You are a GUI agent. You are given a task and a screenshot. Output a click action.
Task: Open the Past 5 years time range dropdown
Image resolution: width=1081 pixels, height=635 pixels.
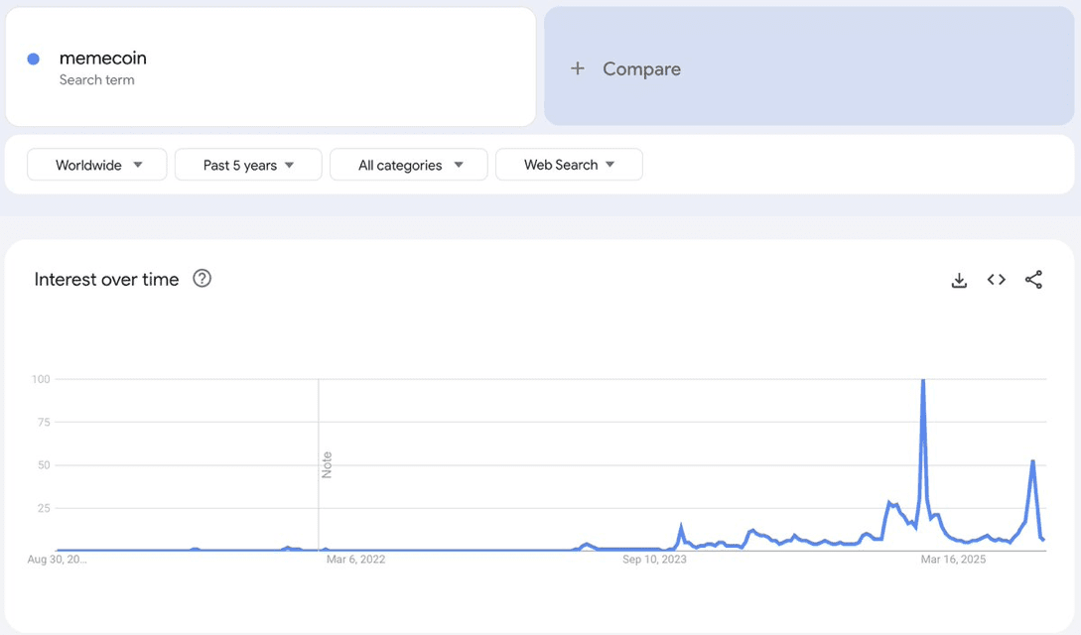[248, 165]
